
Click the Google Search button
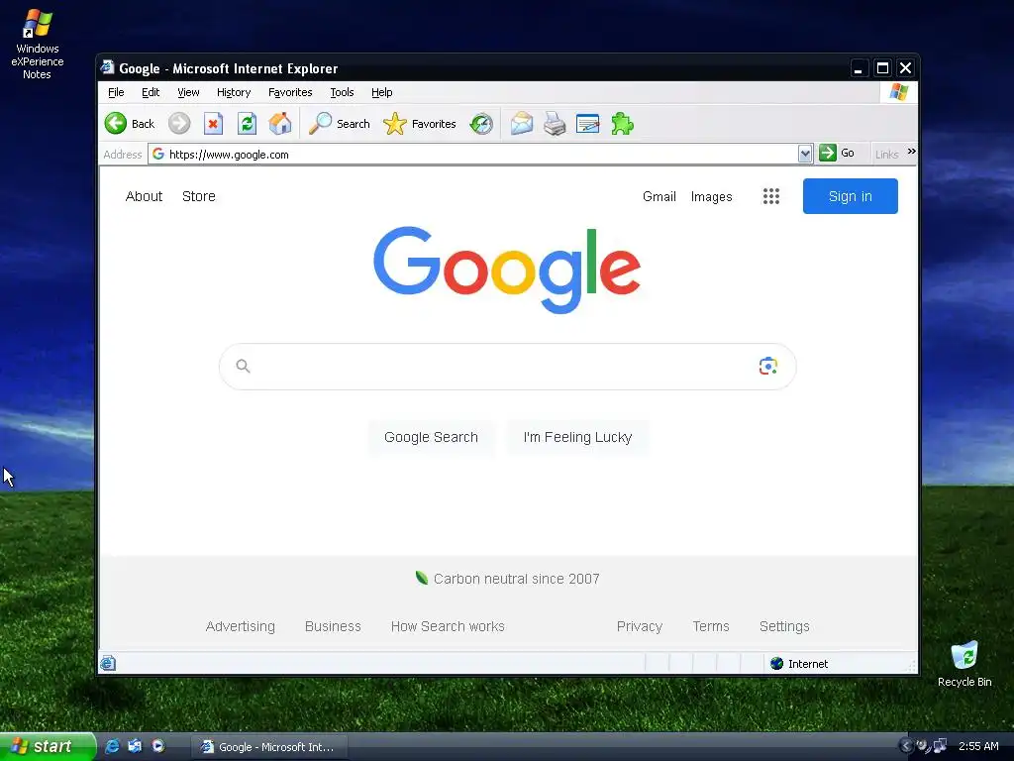pyautogui.click(x=431, y=437)
